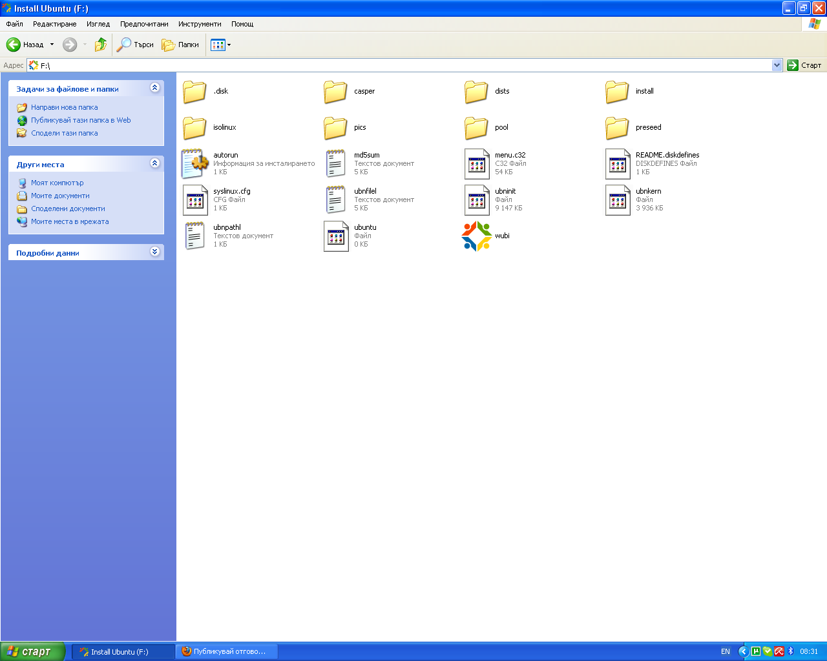Screen dimensions: 827x661
Task: Click the Сподели тази папка link
Action: (65, 134)
